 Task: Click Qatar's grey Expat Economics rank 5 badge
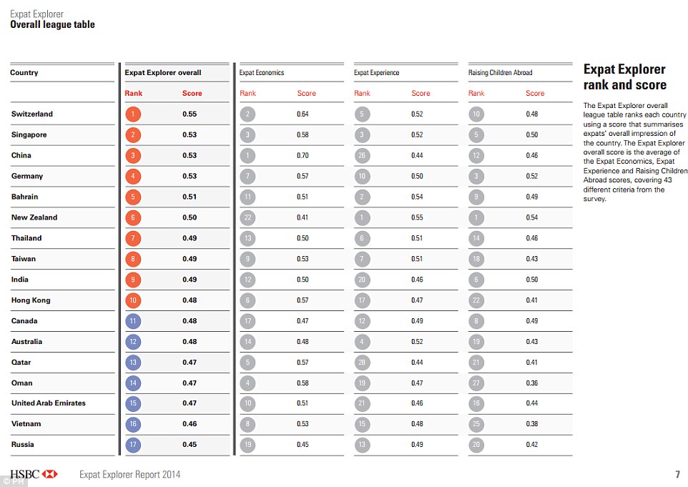tap(247, 362)
